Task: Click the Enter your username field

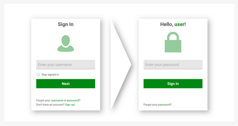Action: point(66,65)
